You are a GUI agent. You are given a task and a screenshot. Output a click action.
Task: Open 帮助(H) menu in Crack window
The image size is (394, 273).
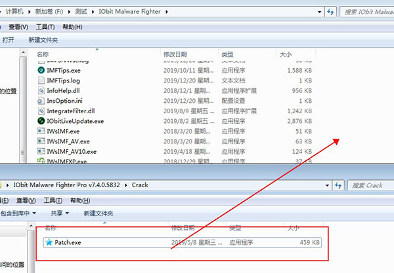coord(80,200)
